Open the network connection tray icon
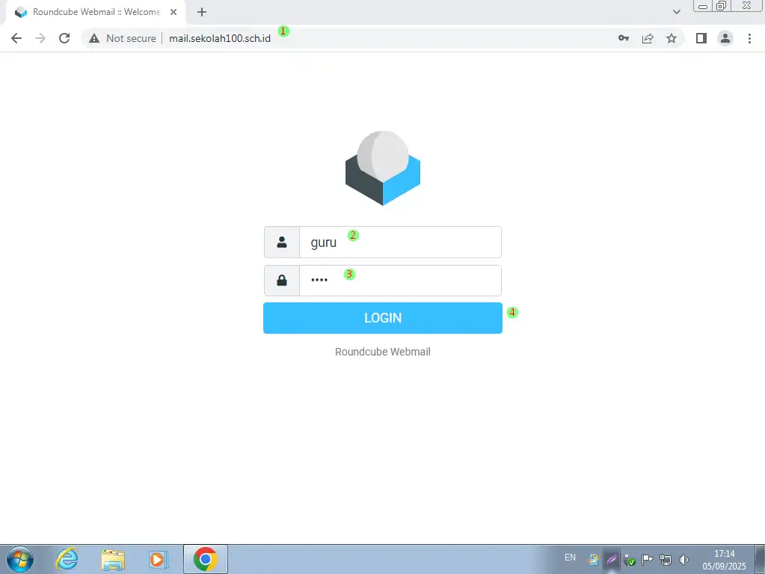765x574 pixels. pyautogui.click(x=666, y=560)
